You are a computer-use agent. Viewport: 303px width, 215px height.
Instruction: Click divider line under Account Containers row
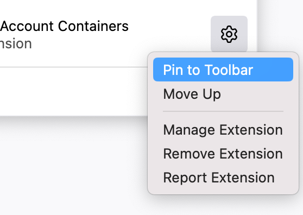pos(73,67)
